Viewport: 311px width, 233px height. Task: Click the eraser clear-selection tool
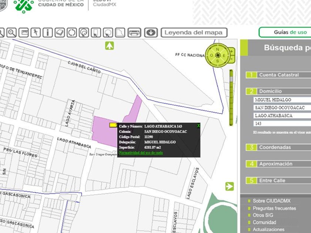pyautogui.click(x=60, y=33)
